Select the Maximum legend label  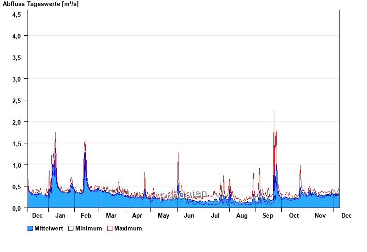tap(128, 228)
